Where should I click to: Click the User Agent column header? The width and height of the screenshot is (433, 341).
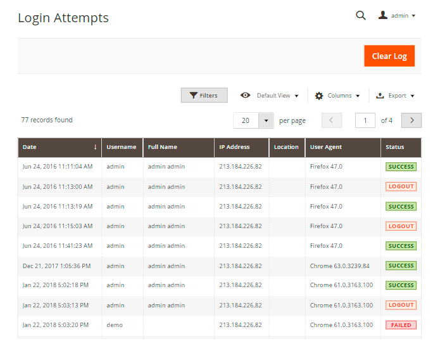coord(326,147)
